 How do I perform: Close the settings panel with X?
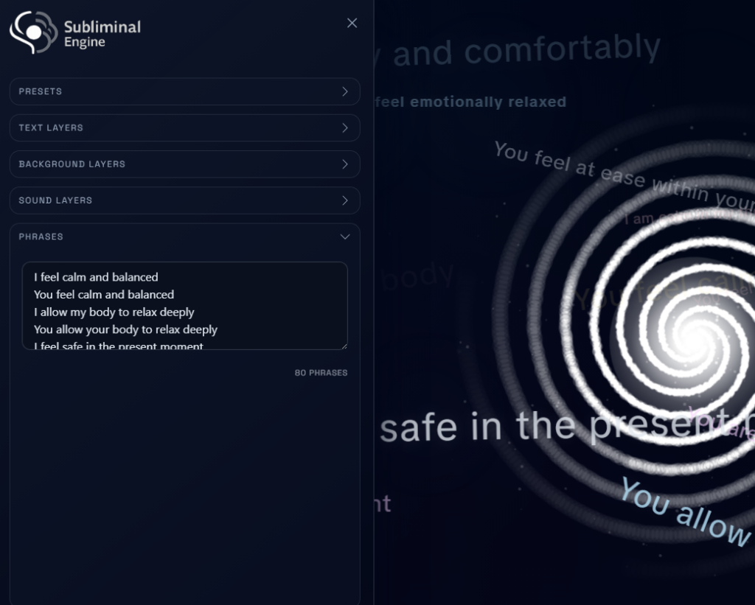pos(352,23)
